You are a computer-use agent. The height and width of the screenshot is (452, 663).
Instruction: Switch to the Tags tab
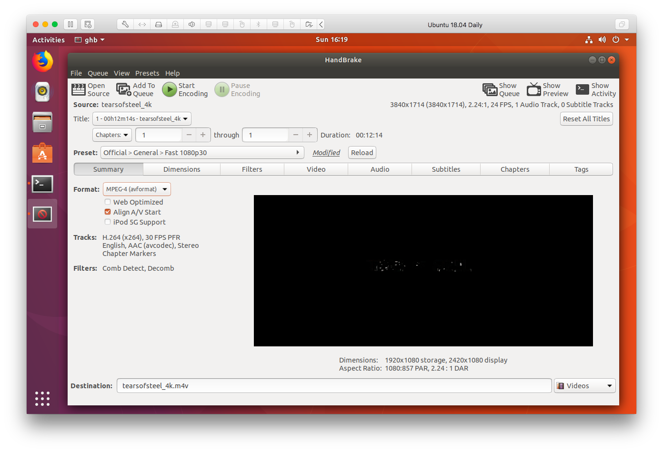pos(581,169)
